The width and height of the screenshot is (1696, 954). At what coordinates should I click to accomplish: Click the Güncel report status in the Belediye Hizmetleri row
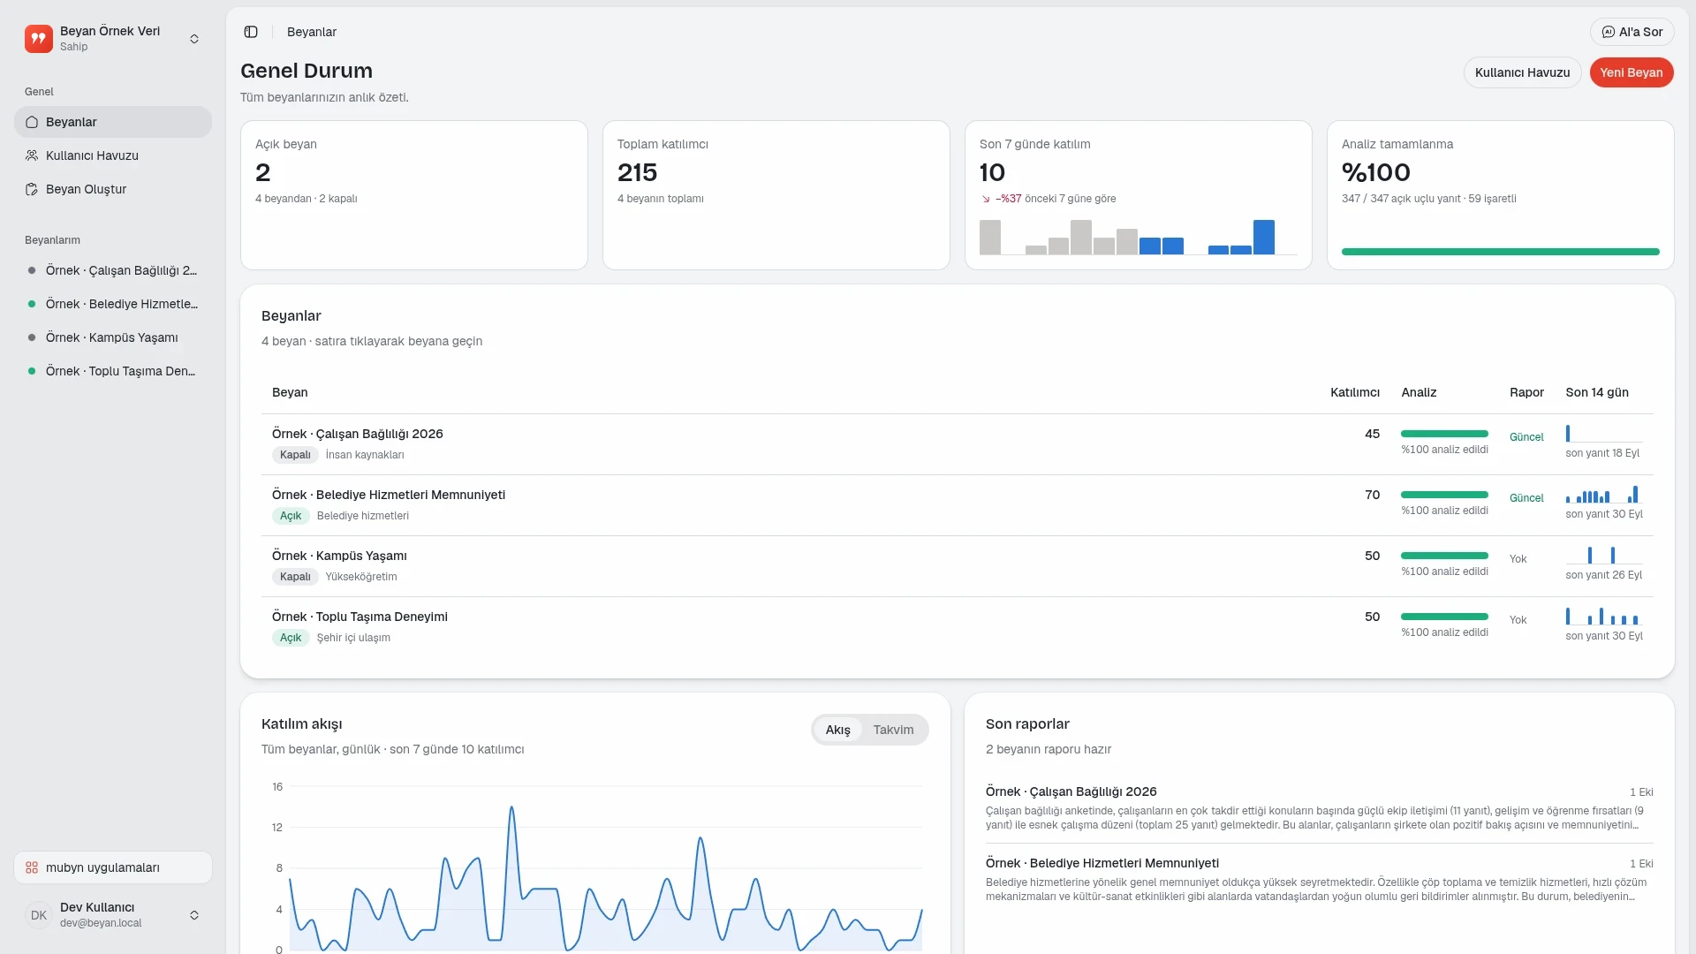pyautogui.click(x=1526, y=498)
